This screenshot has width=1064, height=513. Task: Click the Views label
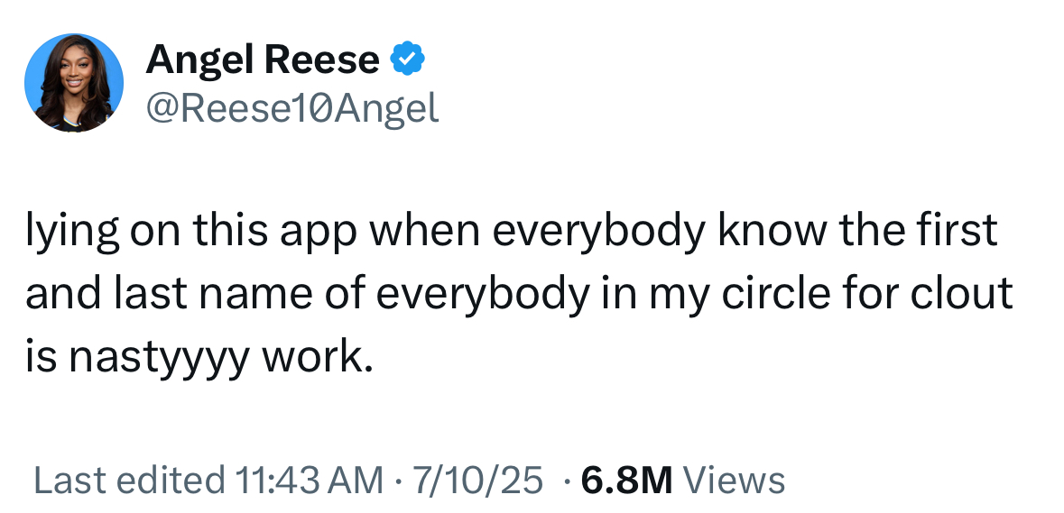(735, 480)
